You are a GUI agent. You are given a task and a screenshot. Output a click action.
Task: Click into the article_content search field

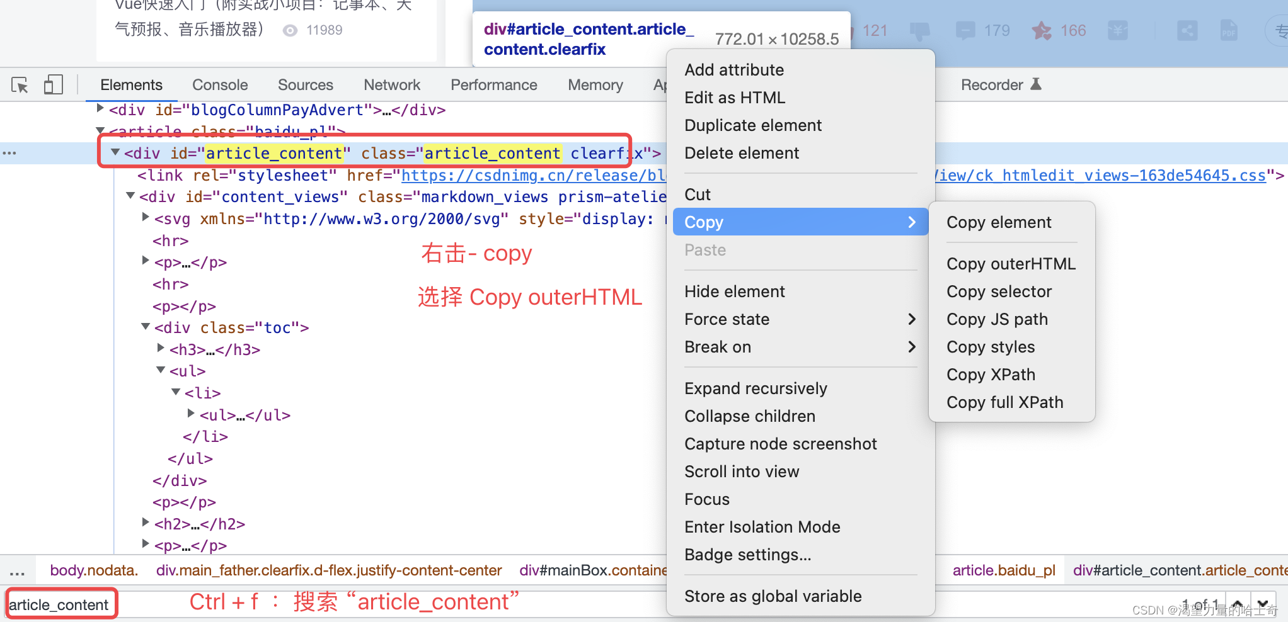[x=59, y=605]
